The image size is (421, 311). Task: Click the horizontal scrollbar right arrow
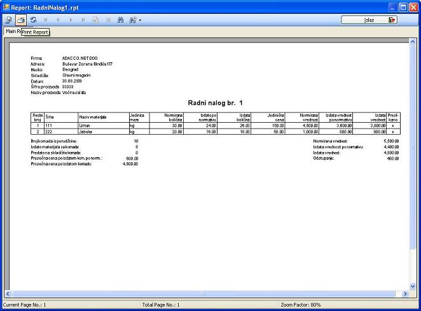click(x=406, y=294)
